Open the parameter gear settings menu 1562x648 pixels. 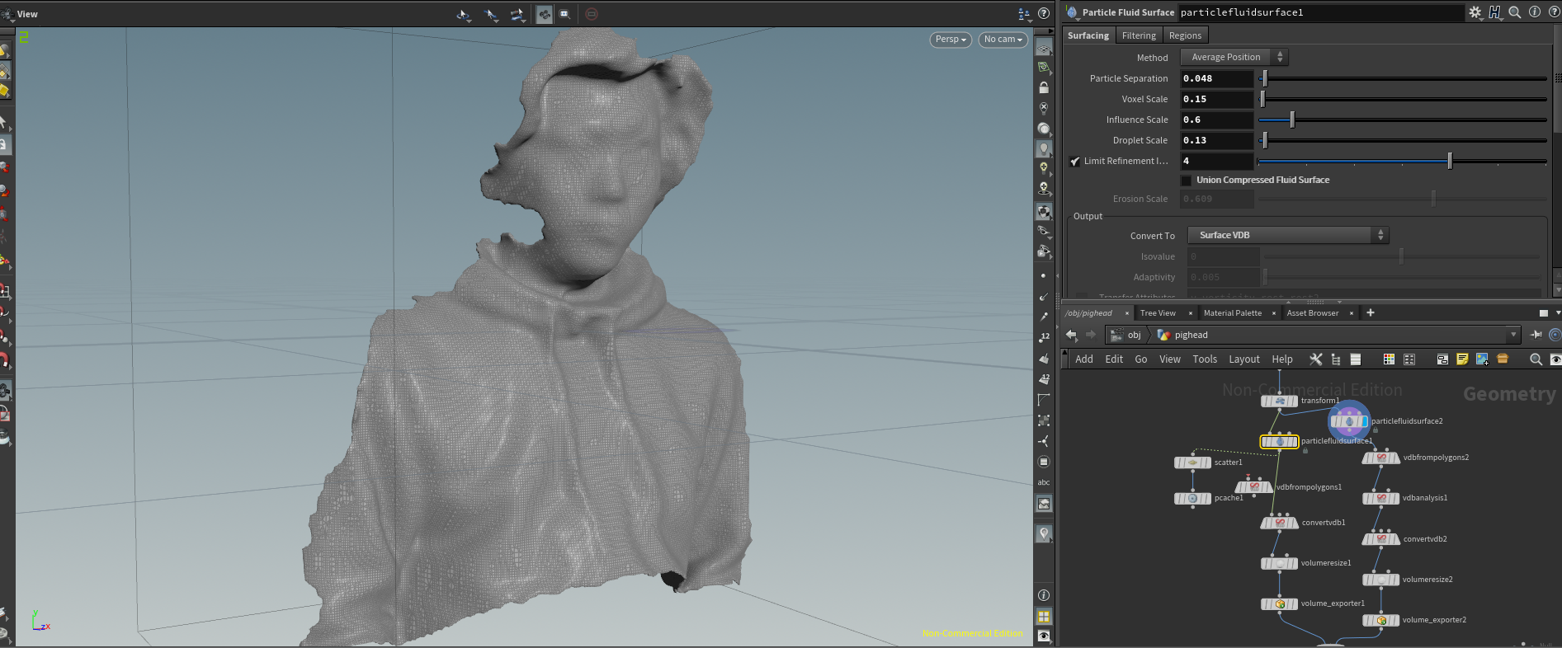click(x=1475, y=12)
